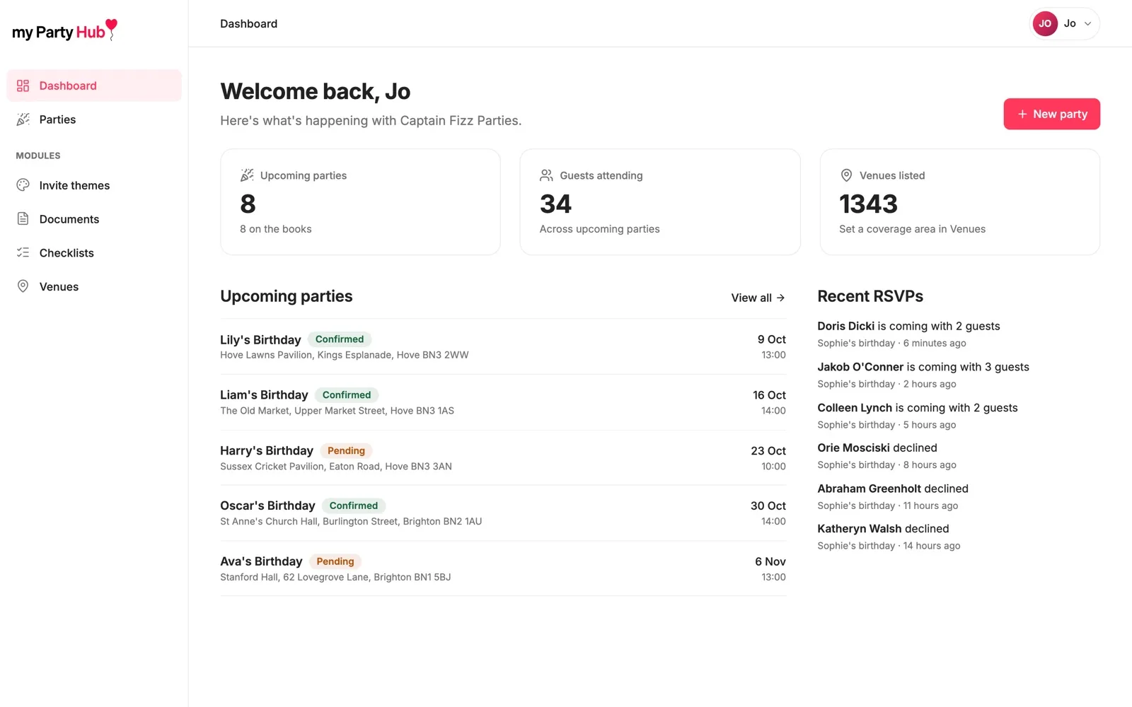The image size is (1132, 707).
Task: Expand the Jo account menu chevron
Action: (x=1088, y=23)
